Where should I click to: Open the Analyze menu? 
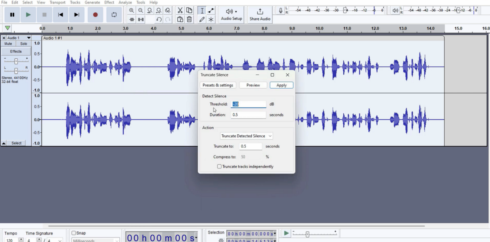tap(125, 3)
